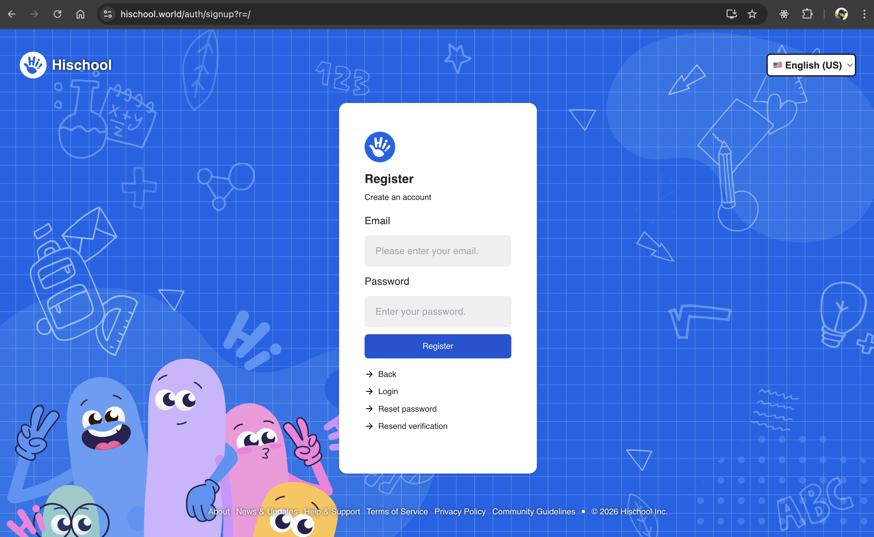Open the Privacy Policy link
Viewport: 874px width, 537px height.
click(460, 511)
